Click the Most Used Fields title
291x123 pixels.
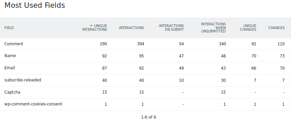pyautogui.click(x=35, y=5)
